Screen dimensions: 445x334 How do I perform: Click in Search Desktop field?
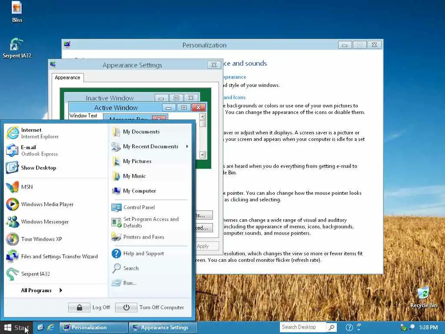click(x=303, y=327)
